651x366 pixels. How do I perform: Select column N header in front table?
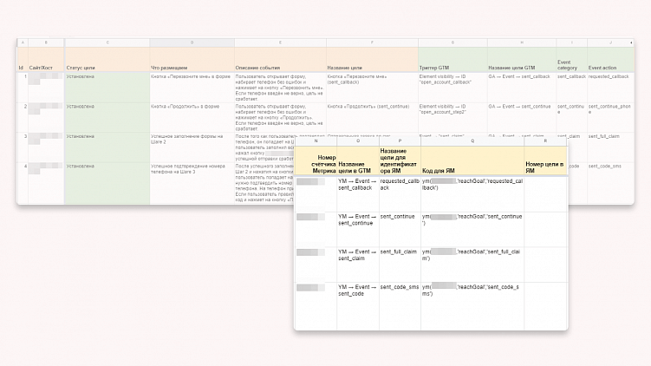pyautogui.click(x=316, y=141)
